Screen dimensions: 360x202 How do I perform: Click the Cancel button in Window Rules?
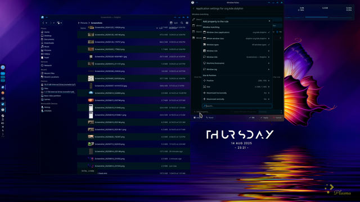(x=277, y=117)
